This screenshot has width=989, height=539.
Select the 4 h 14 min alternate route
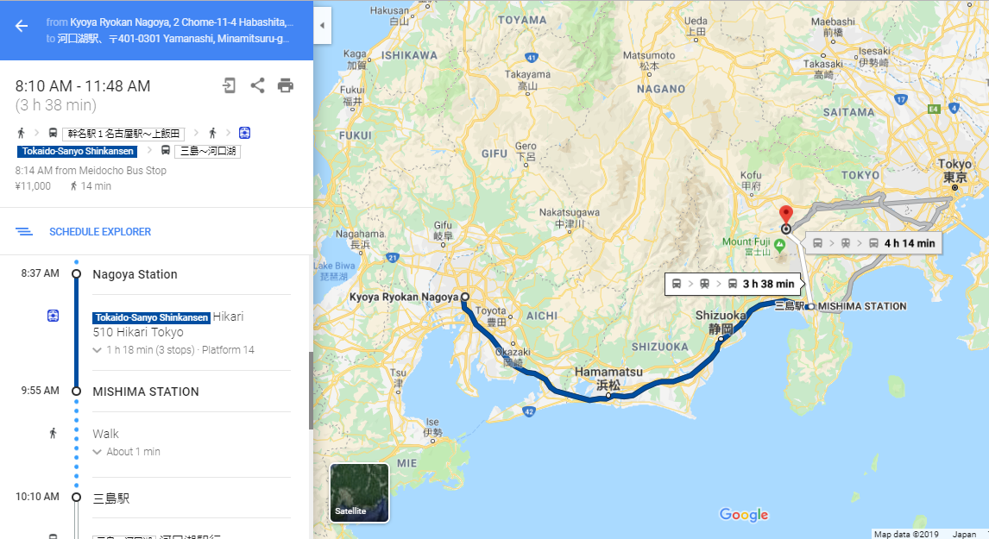(874, 243)
